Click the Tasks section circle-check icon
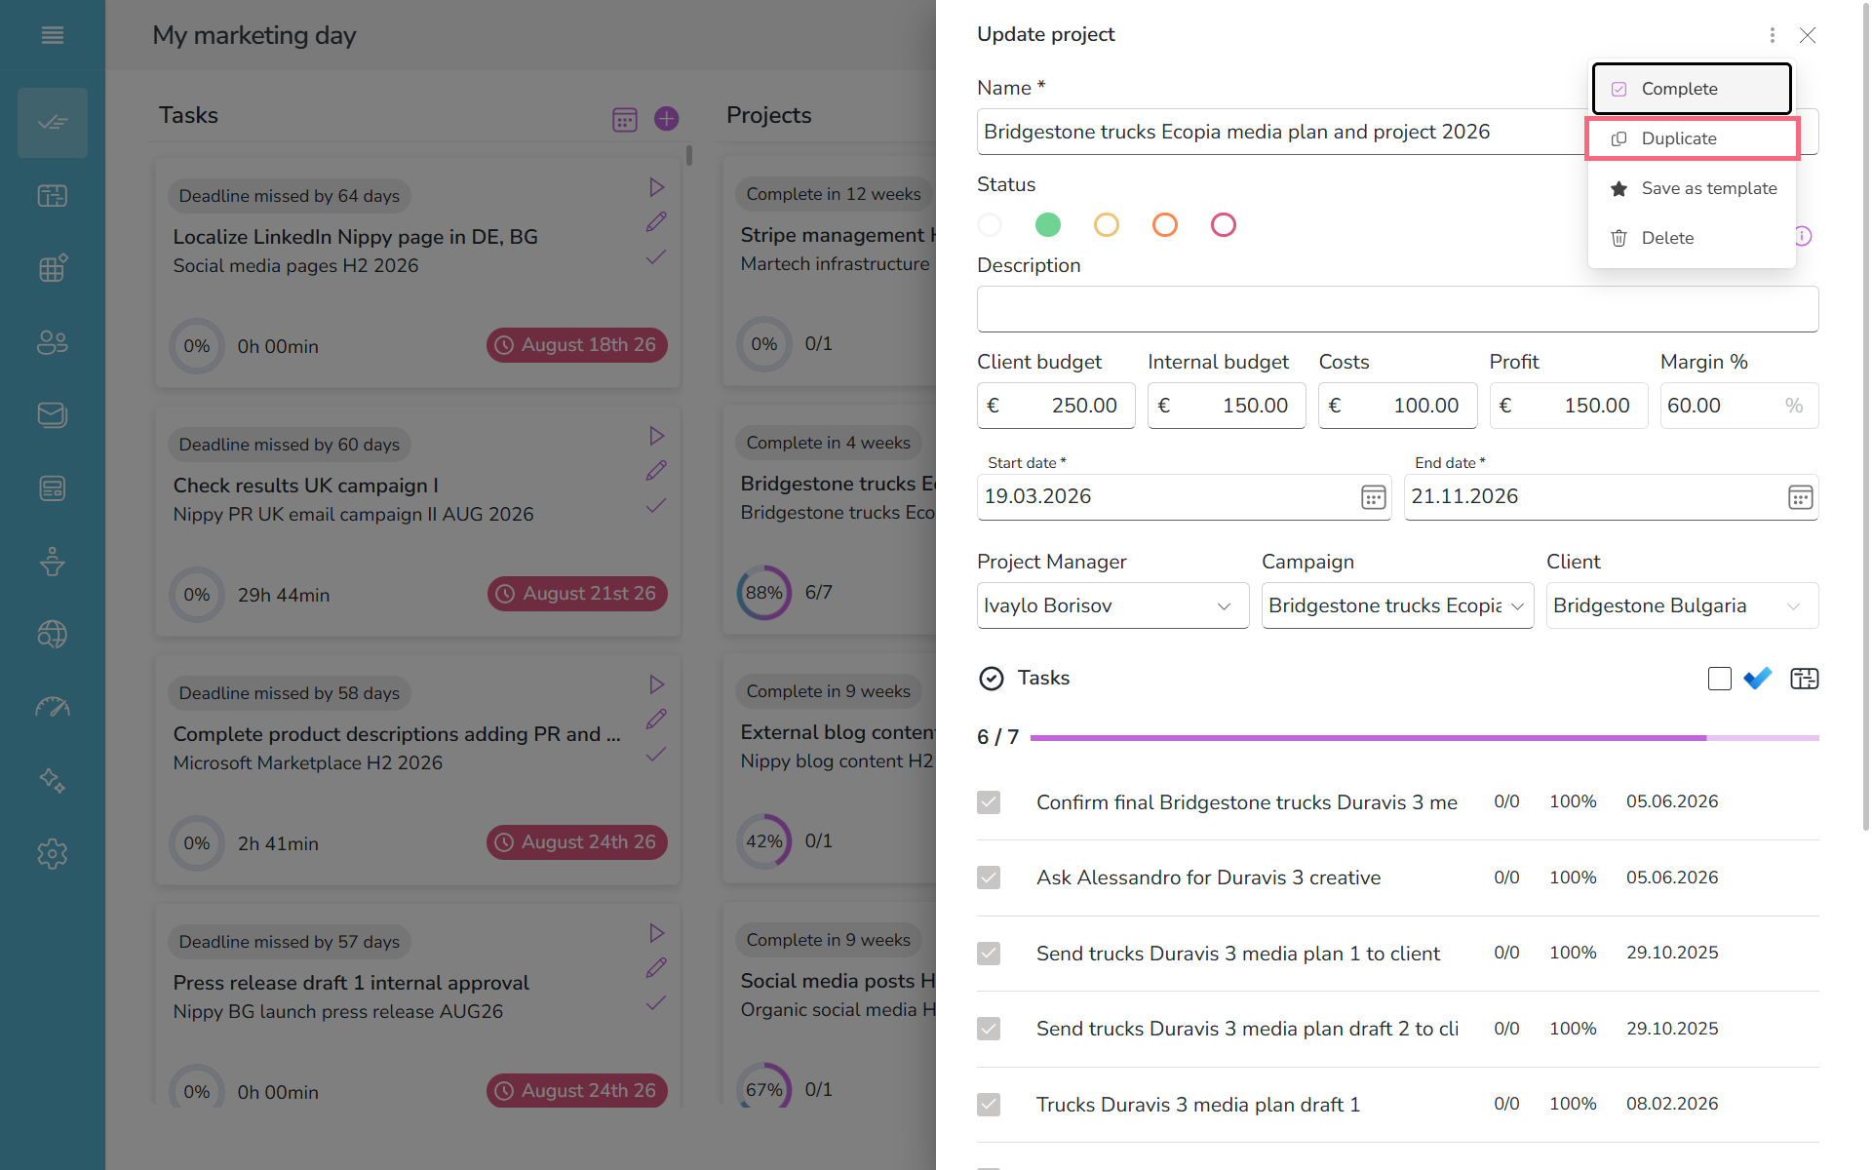Viewport: 1872px width, 1170px height. tap(991, 679)
